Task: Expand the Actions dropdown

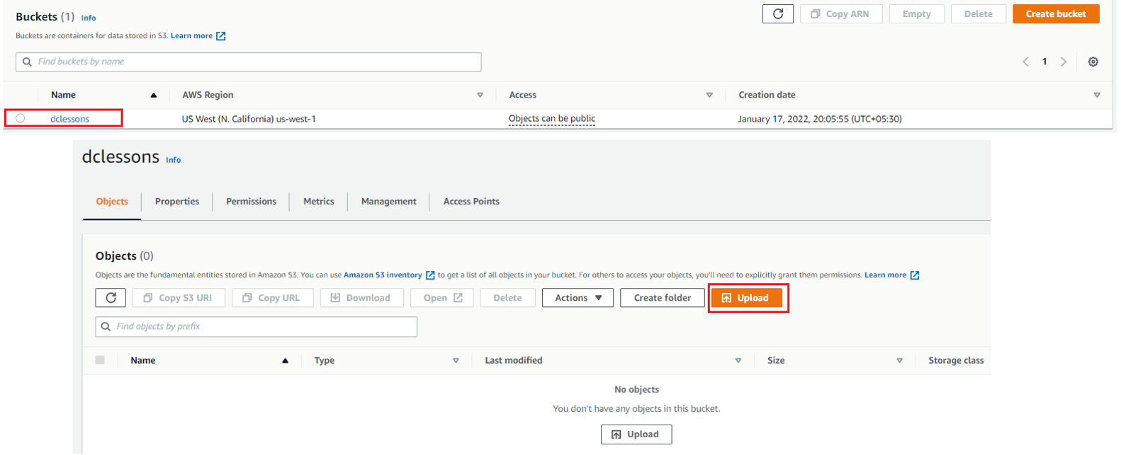Action: tap(578, 298)
